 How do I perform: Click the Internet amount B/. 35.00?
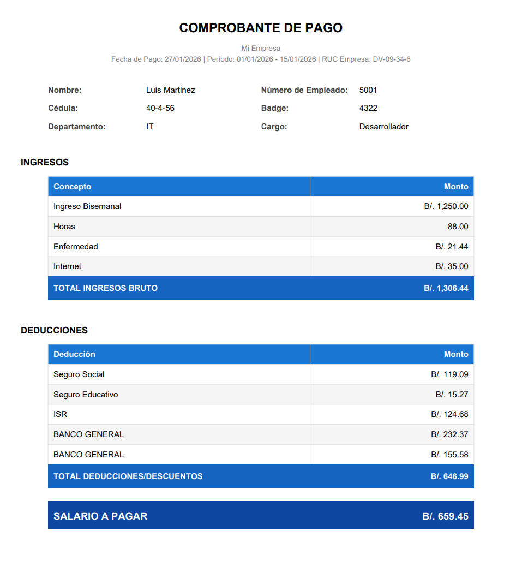click(x=452, y=266)
